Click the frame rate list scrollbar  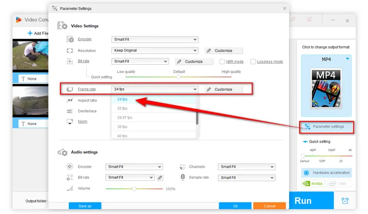197,112
